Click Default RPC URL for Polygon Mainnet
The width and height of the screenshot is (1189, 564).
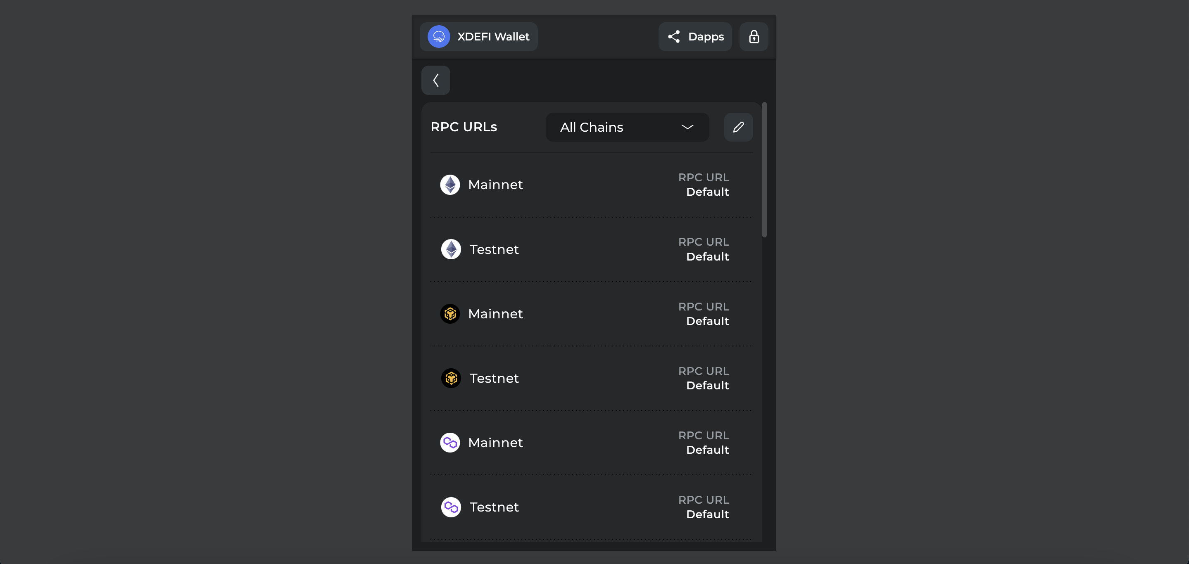click(x=706, y=450)
